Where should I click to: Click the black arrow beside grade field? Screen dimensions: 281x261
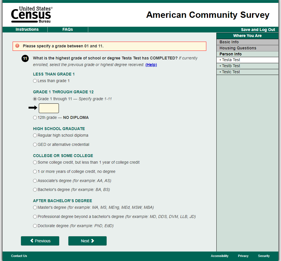tap(33, 108)
